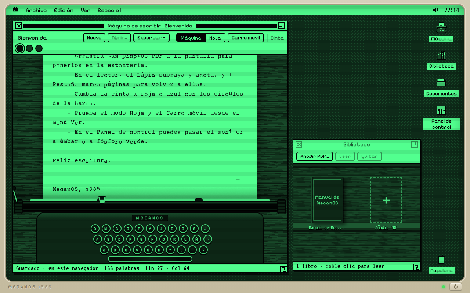The width and height of the screenshot is (470, 293).
Task: Click the Abrir... button
Action: coord(119,38)
